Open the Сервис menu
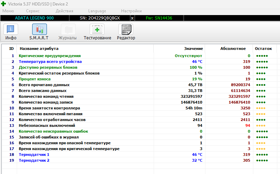280x174 pixels. 33,11
